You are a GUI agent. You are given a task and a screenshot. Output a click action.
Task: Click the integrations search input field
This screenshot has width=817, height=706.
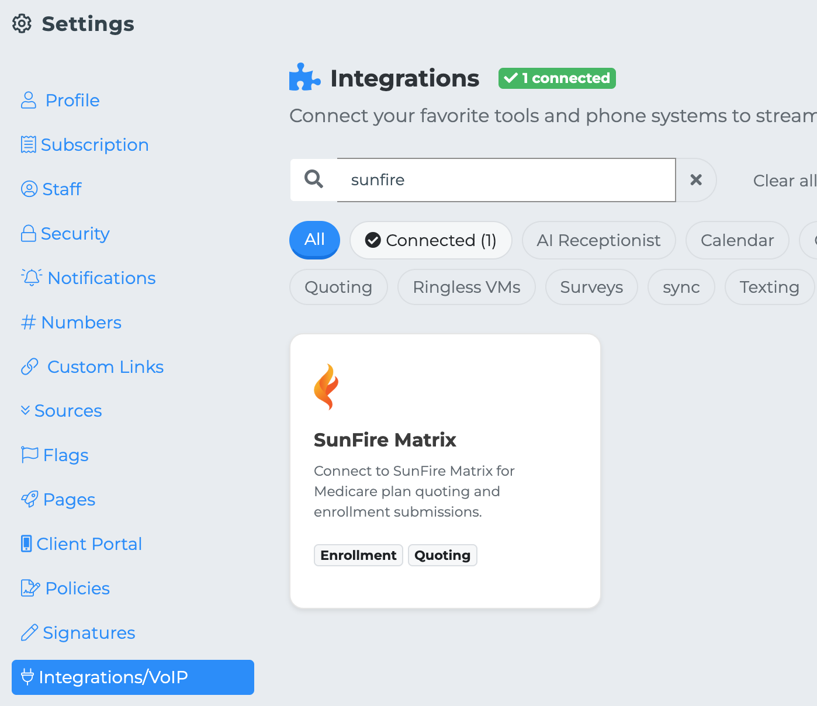point(506,180)
